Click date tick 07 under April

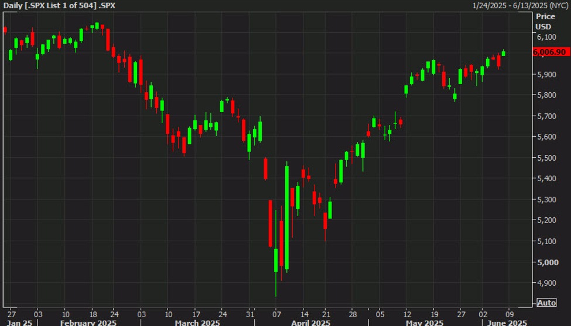coord(277,313)
